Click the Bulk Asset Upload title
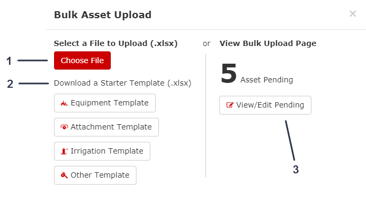The image size is (366, 198). (103, 15)
